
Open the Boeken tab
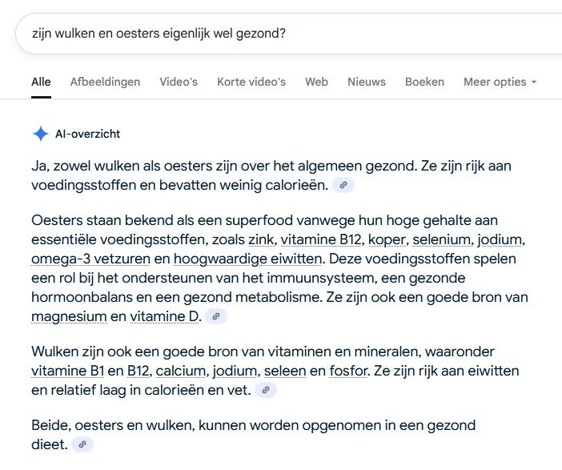pyautogui.click(x=424, y=82)
